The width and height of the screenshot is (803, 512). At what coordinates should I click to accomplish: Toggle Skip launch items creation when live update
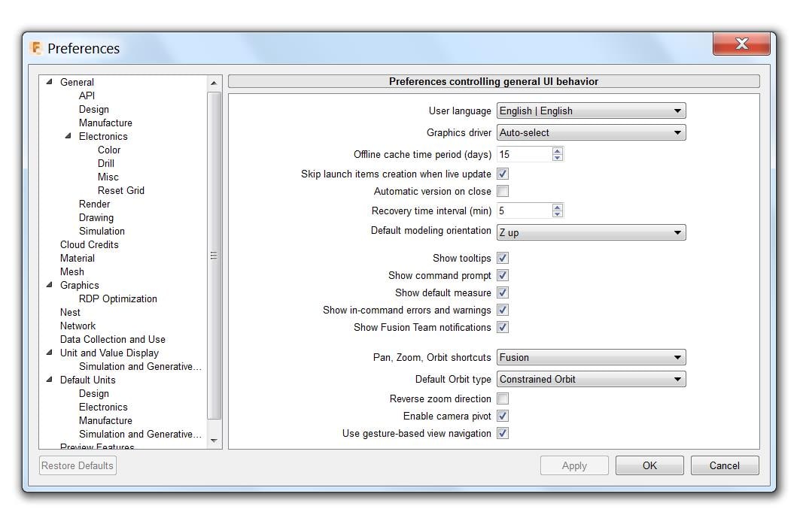tap(503, 174)
